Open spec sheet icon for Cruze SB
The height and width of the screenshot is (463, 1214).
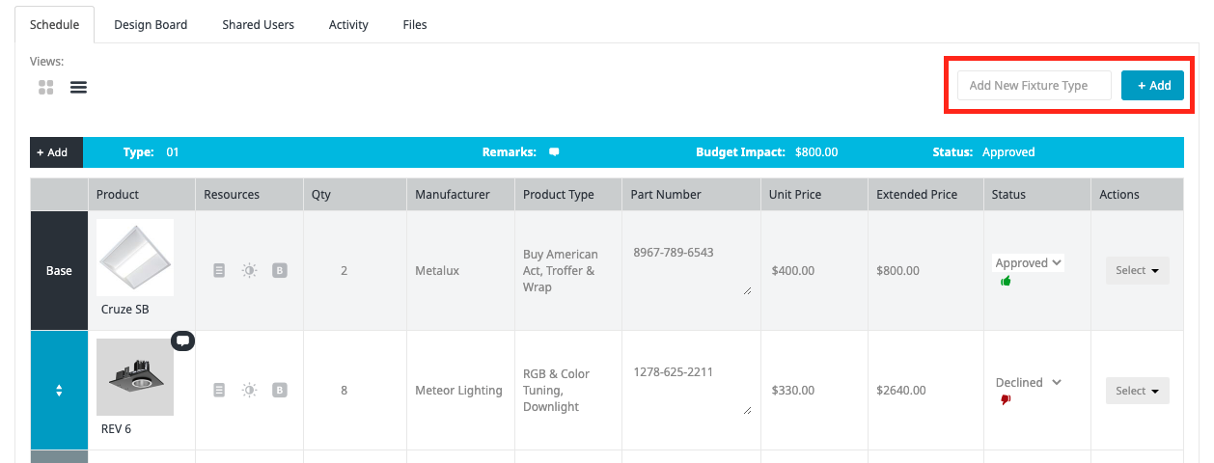(219, 271)
